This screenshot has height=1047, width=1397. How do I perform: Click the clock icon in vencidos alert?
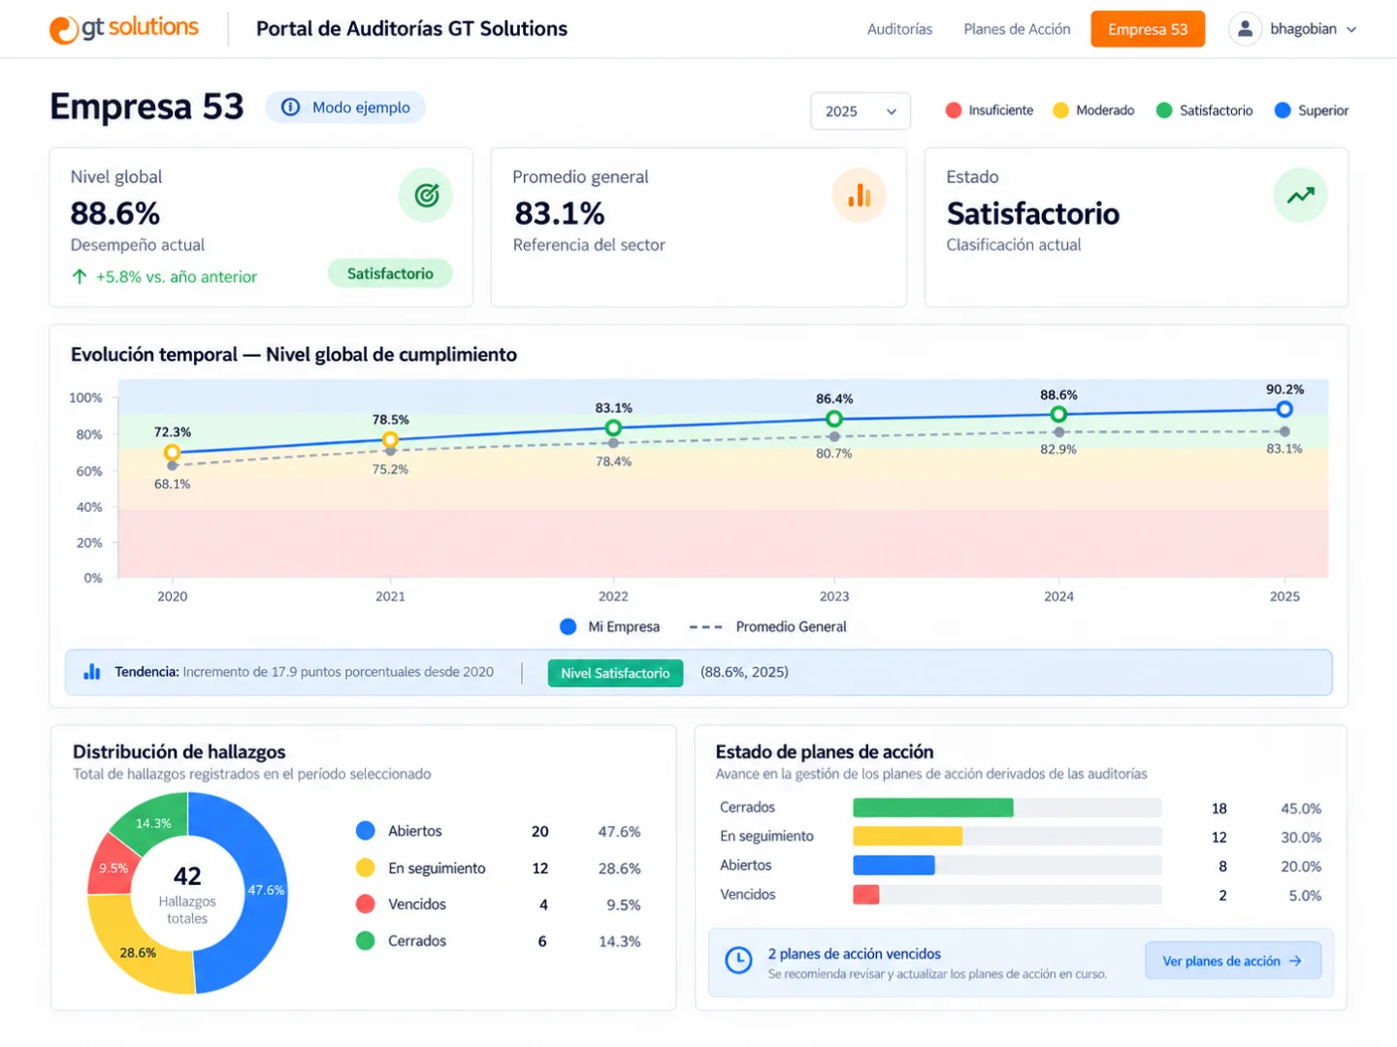click(x=738, y=960)
